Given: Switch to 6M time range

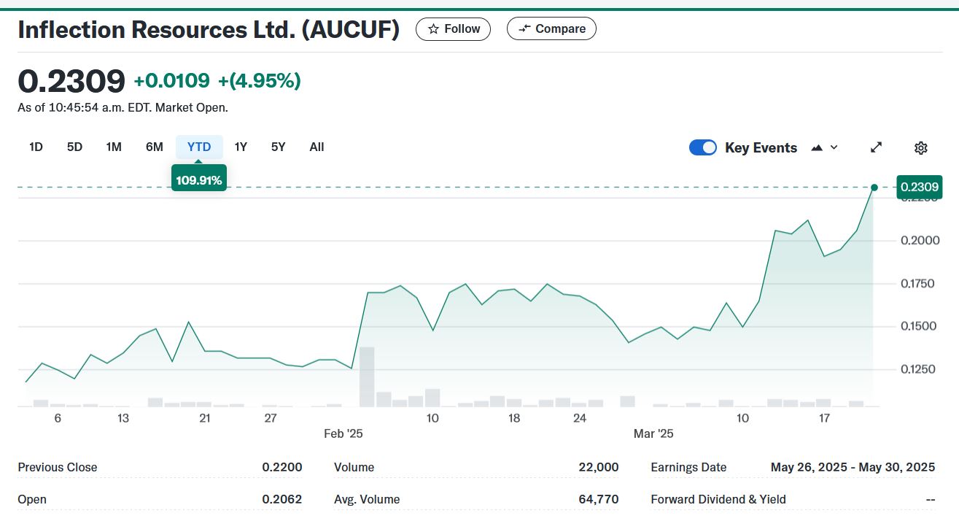Looking at the screenshot, I should click(155, 147).
